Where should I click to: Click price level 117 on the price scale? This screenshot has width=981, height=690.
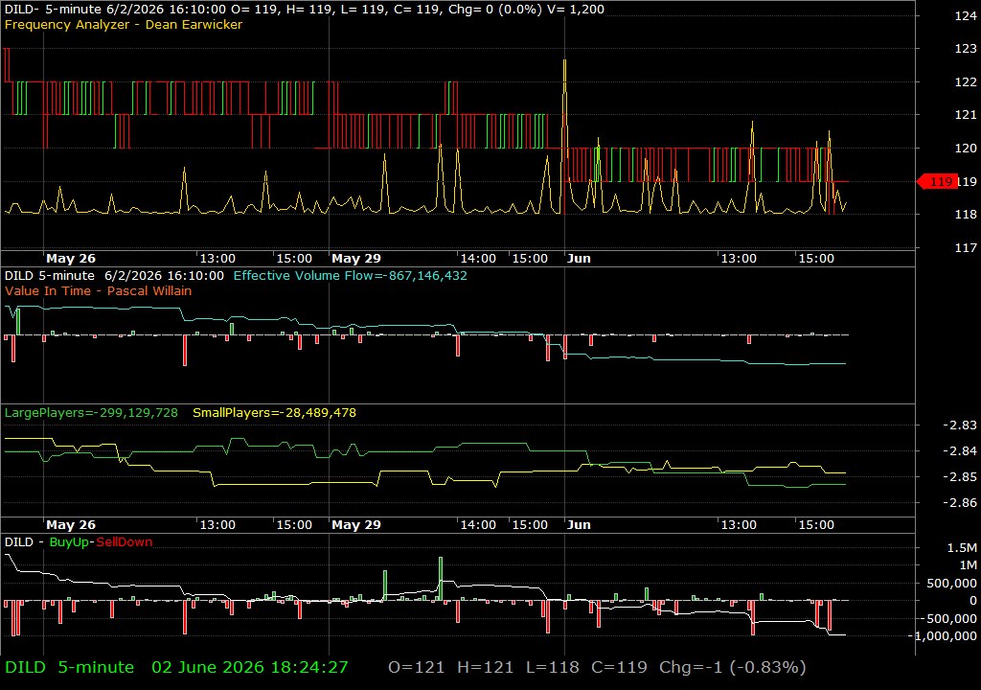966,247
